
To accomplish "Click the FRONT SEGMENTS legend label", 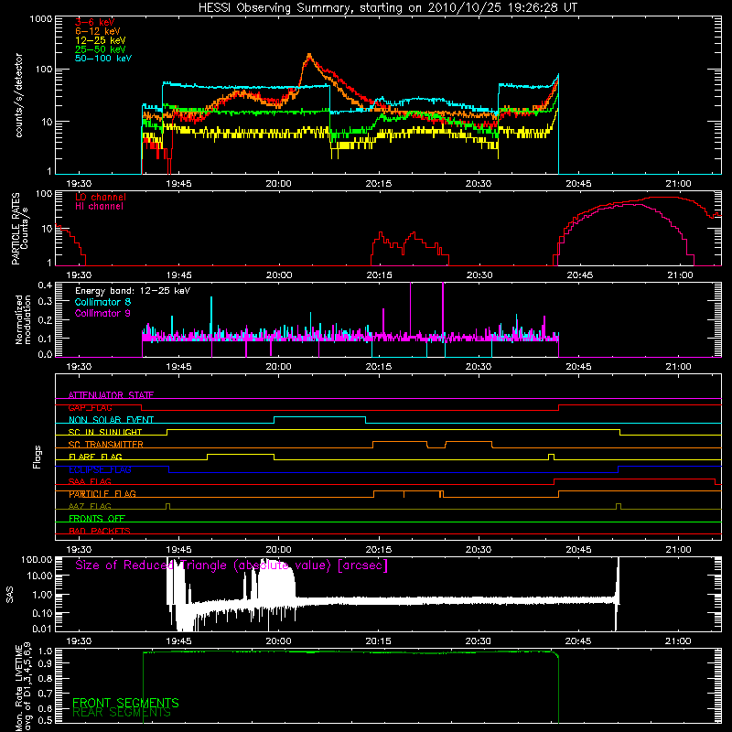I will pos(125,703).
